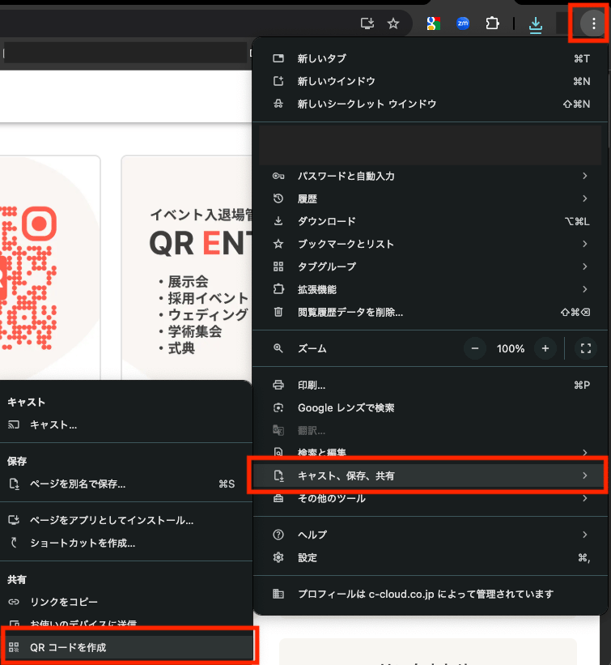Click the QR ENTRY card on the page
The image size is (611, 665).
tap(187, 268)
